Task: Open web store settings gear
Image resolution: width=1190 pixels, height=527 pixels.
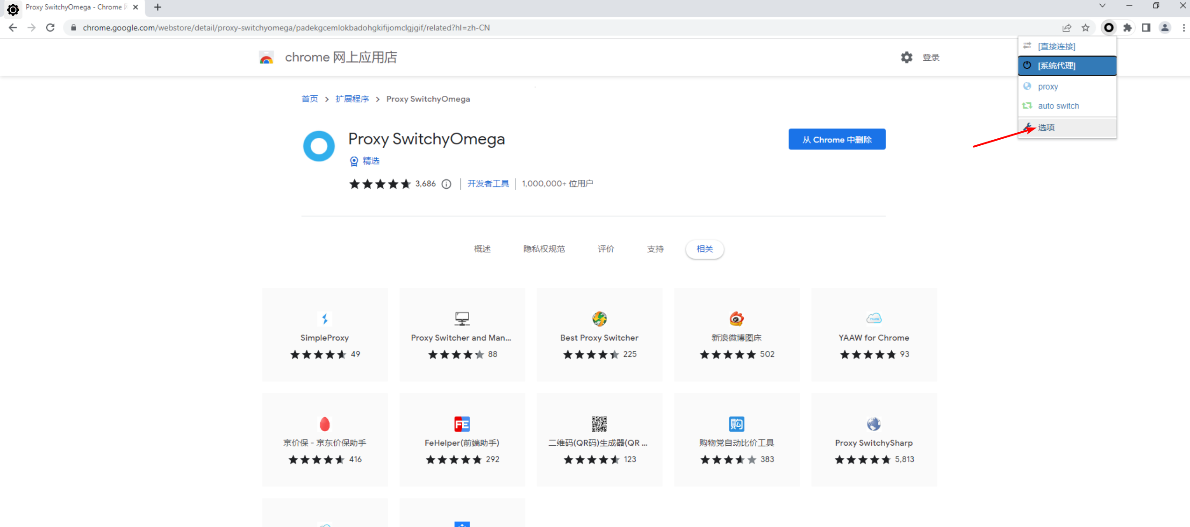Action: click(906, 57)
